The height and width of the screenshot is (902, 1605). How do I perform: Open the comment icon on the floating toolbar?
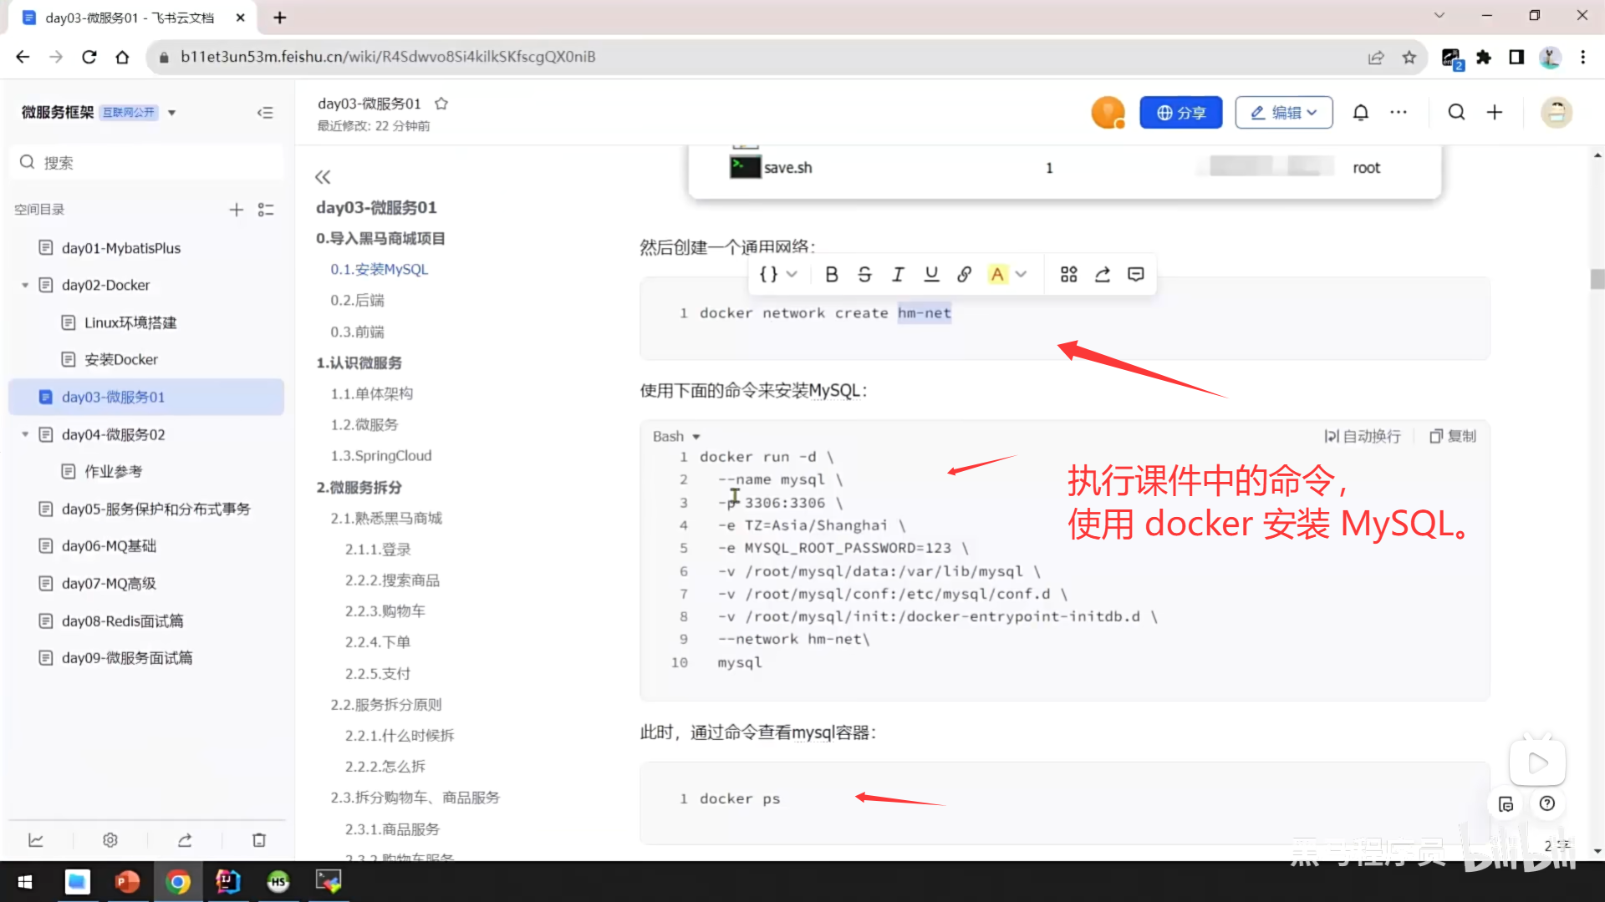tap(1135, 274)
